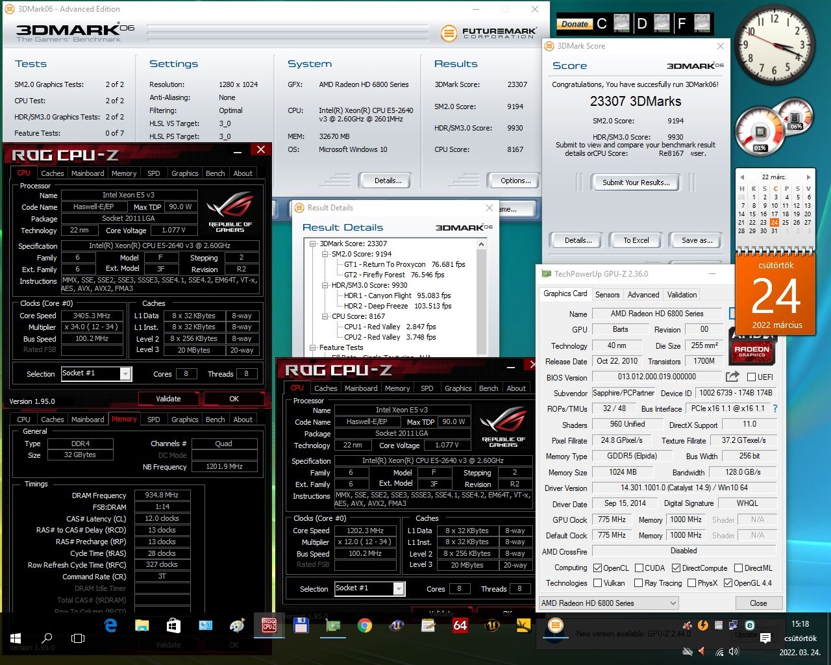The height and width of the screenshot is (665, 831).
Task: Open Validation tab in GPU-Z
Action: pyautogui.click(x=682, y=294)
